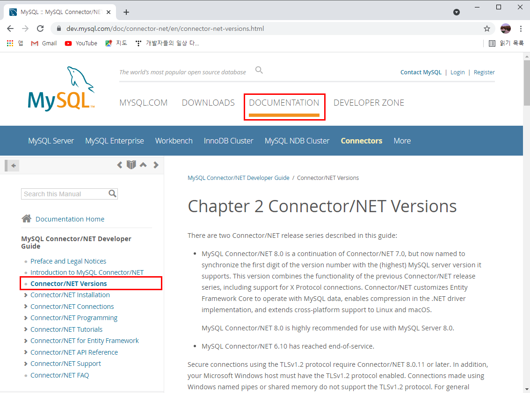Click the site search magnifier icon
The width and height of the screenshot is (530, 393).
259,70
